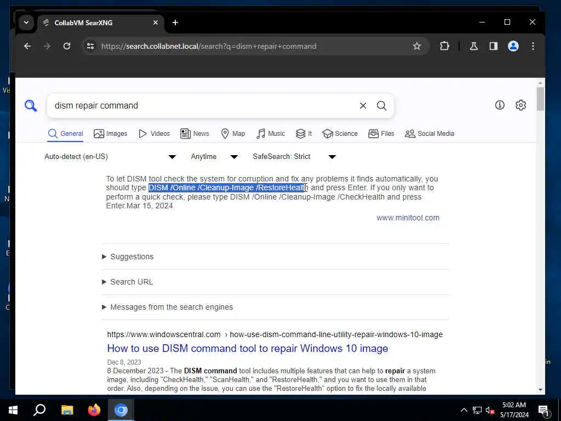Click the SearXNG magnifier logo
561x421 pixels.
tap(31, 106)
